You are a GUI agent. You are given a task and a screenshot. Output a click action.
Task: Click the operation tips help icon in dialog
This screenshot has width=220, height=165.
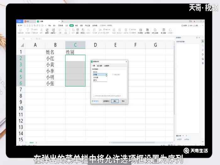click(95, 101)
